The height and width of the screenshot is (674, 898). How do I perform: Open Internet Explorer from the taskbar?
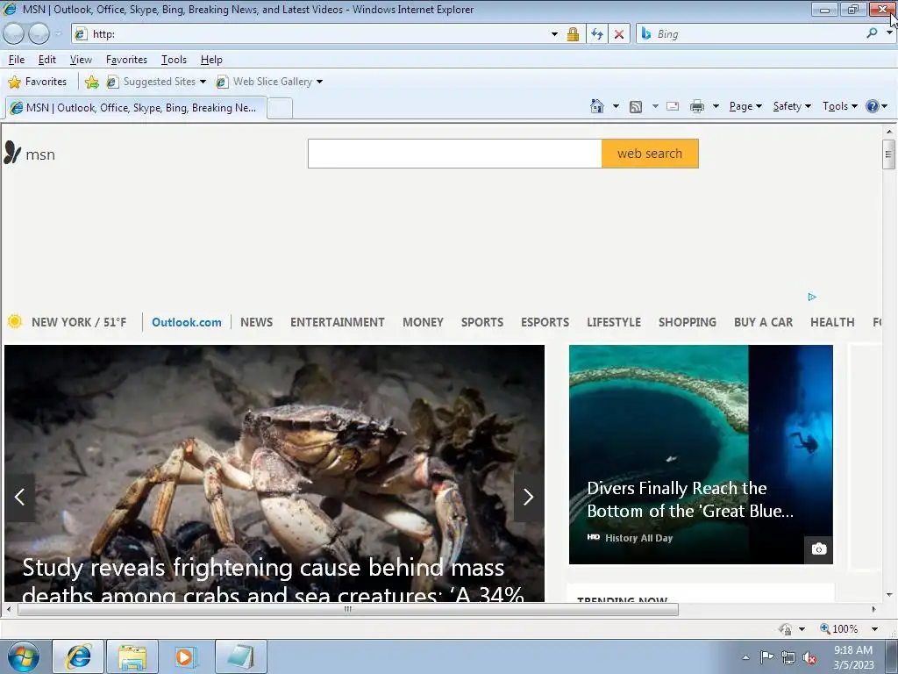(78, 656)
